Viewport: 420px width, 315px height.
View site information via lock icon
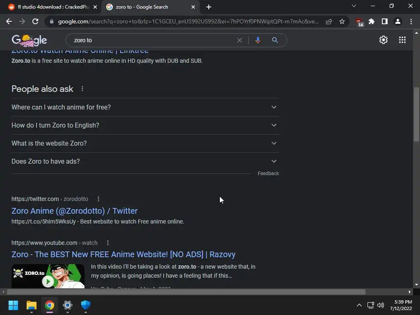[52, 21]
